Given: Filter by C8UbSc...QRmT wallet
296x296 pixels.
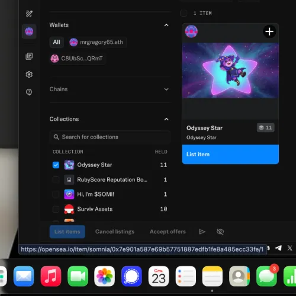Looking at the screenshot, I should point(77,59).
